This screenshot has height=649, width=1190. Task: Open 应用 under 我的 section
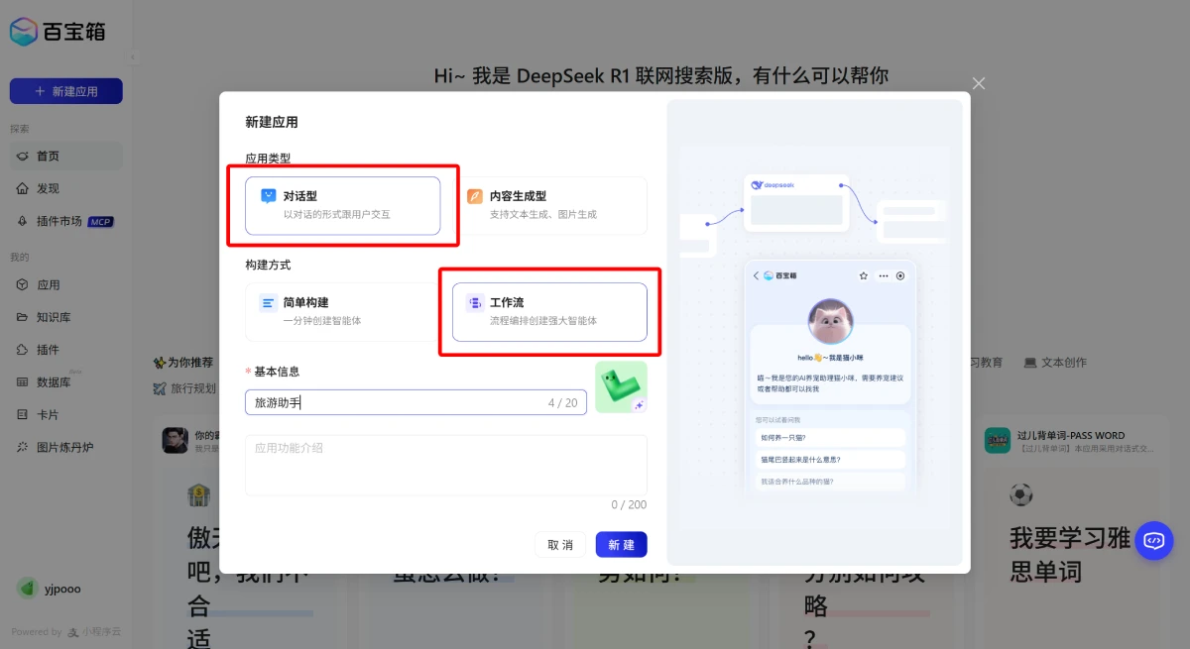(x=66, y=284)
